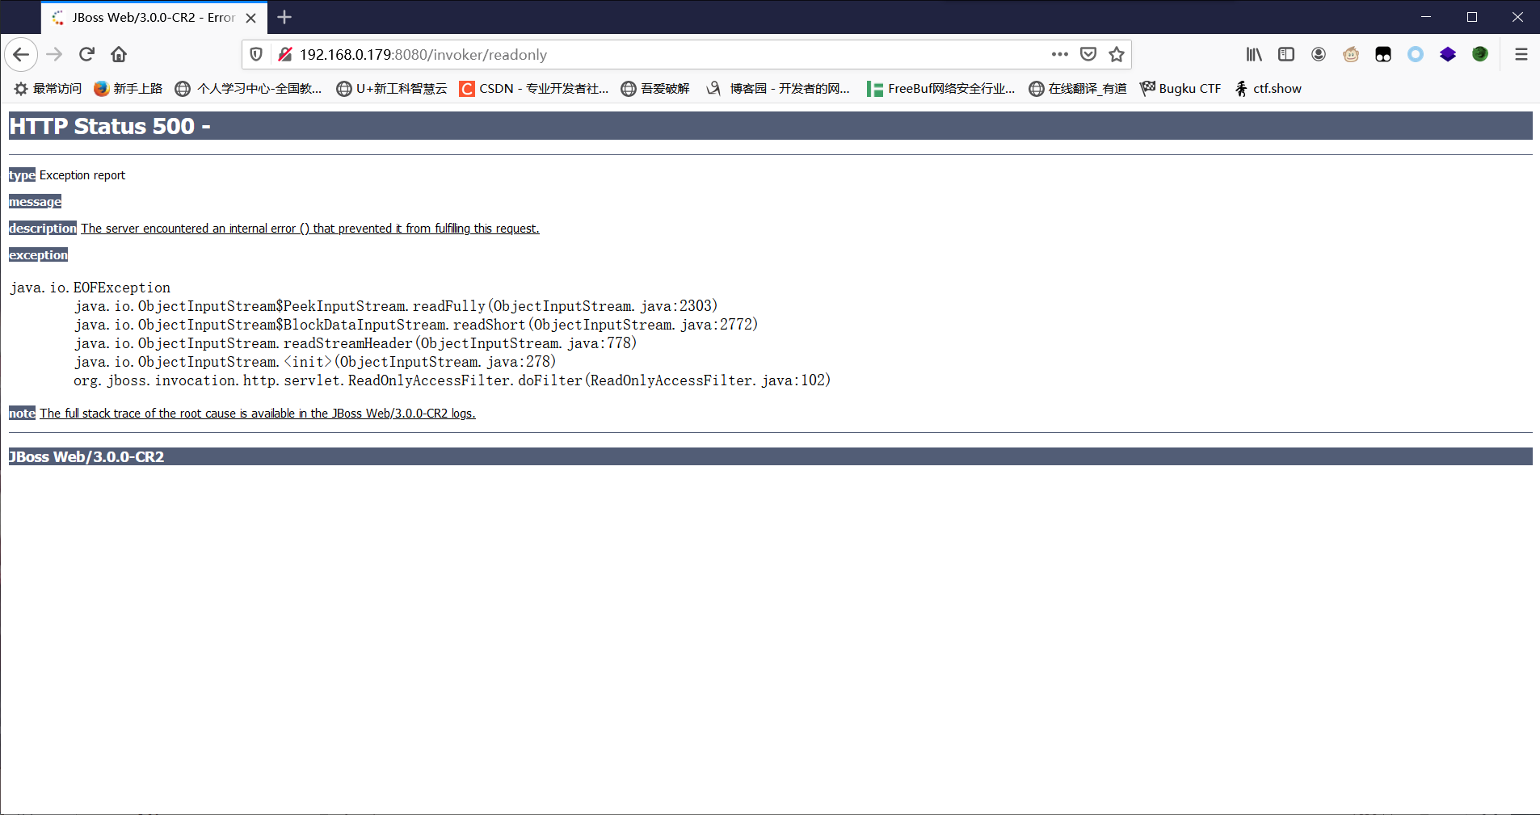Image resolution: width=1540 pixels, height=815 pixels.
Task: Toggle the sidebar view icon
Action: pyautogui.click(x=1286, y=54)
